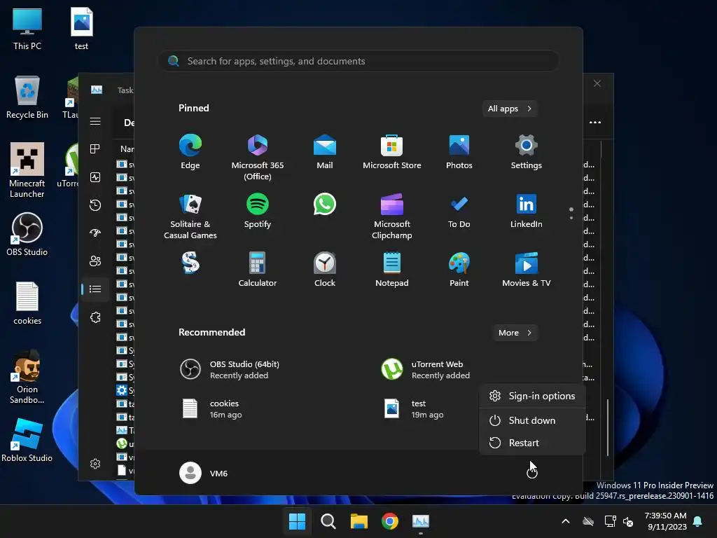Open Google Chrome from taskbar
This screenshot has width=717, height=538.
click(389, 521)
